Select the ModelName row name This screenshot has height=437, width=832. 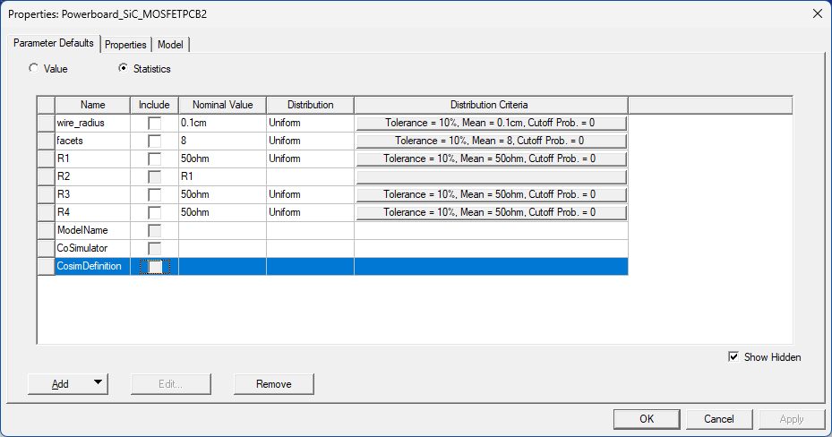(93, 231)
